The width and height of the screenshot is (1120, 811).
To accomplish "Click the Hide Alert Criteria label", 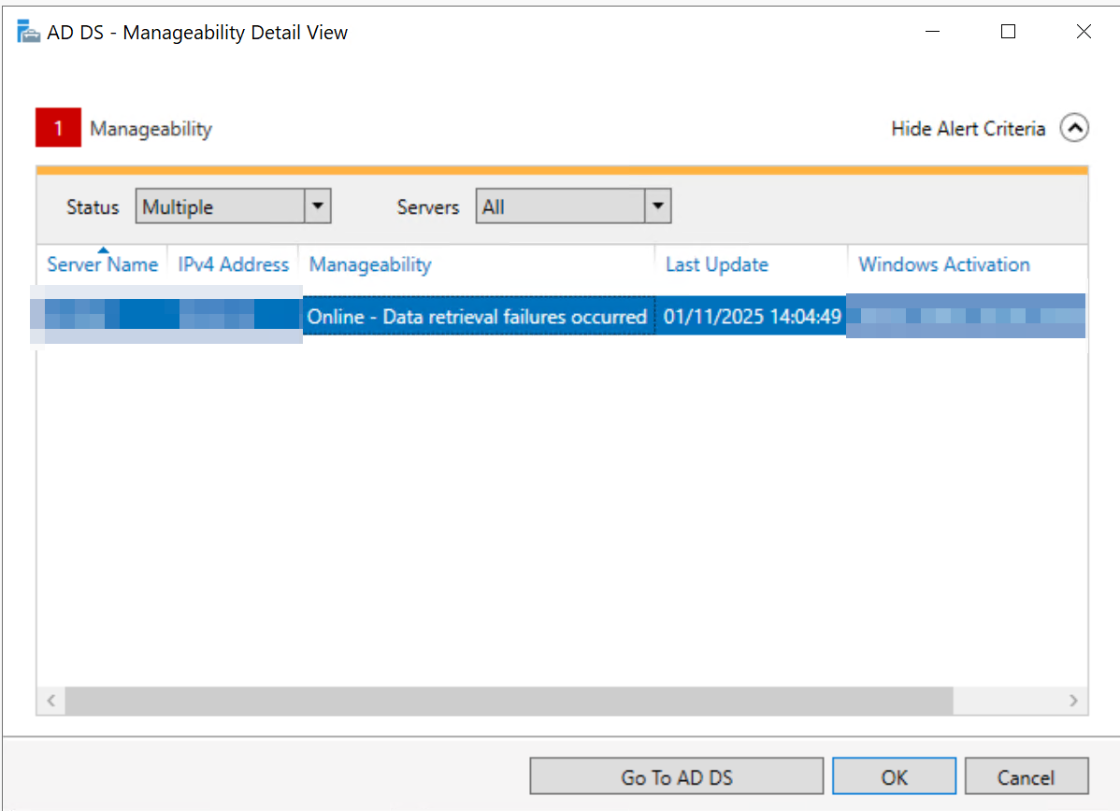I will pos(968,129).
